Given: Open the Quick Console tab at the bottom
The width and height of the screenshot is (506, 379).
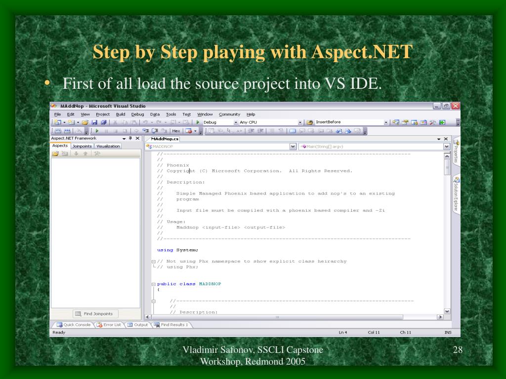Looking at the screenshot, I should [x=74, y=325].
